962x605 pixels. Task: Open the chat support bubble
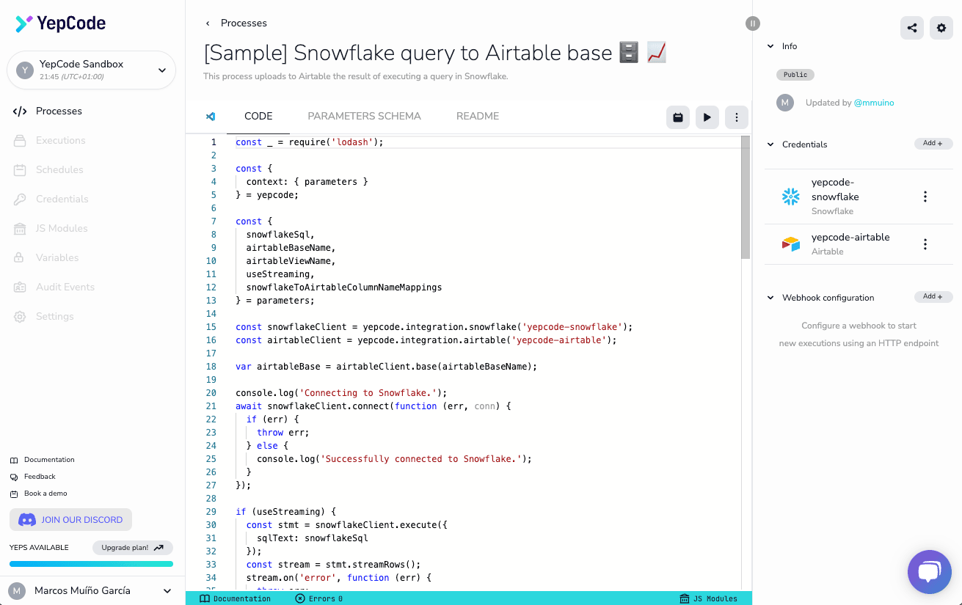click(930, 571)
